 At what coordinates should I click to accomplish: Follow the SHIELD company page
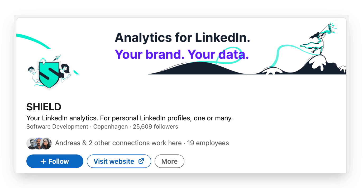(55, 161)
